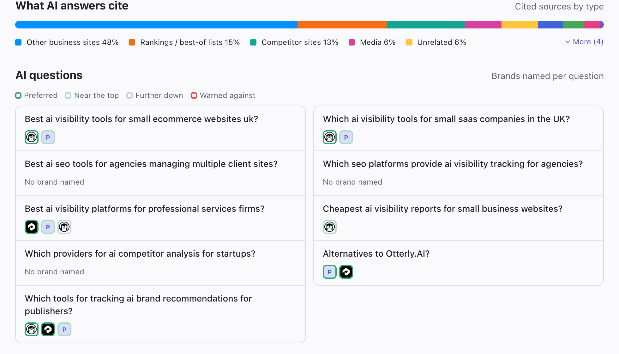This screenshot has width=619, height=354.
Task: Click the Near the top legend label
Action: (x=92, y=95)
